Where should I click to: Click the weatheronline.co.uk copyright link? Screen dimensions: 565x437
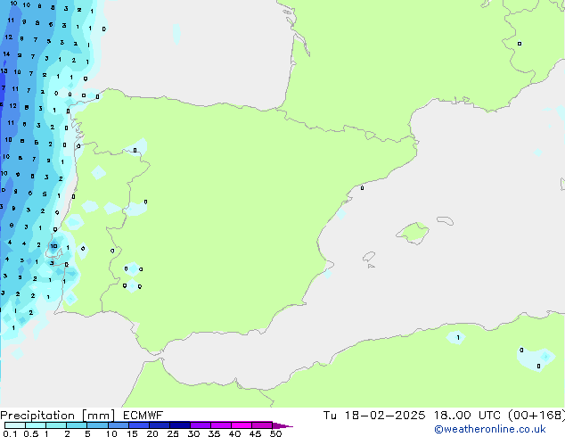pos(490,429)
